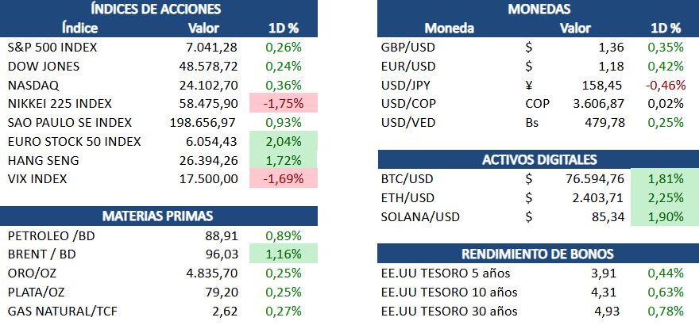The height and width of the screenshot is (325, 699).
Task: Select the GAS NATURAL/TCF row label
Action: coord(60,310)
